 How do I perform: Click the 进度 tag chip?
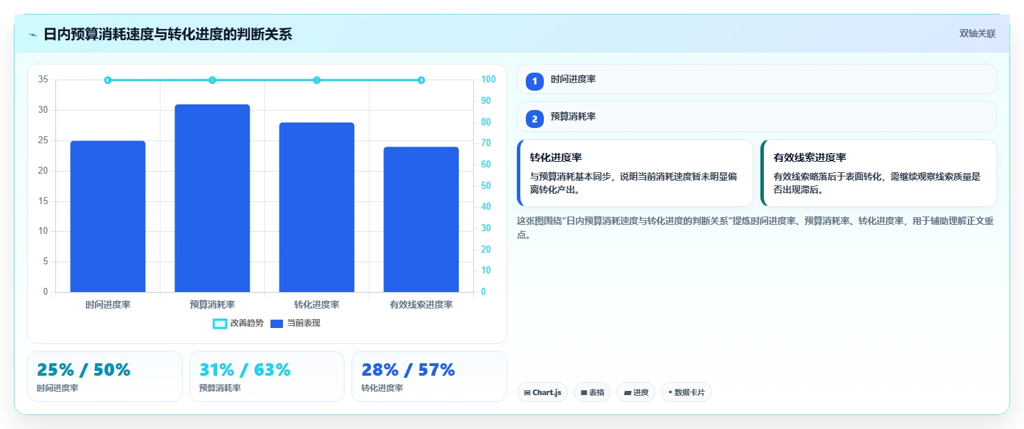[636, 392]
